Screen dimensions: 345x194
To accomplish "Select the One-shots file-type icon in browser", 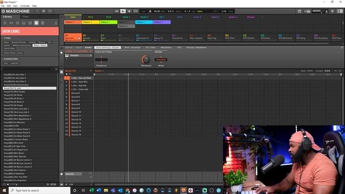I will [x=43, y=23].
